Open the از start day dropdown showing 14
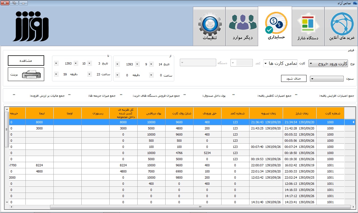This screenshot has height=213, width=358. coord(151,64)
